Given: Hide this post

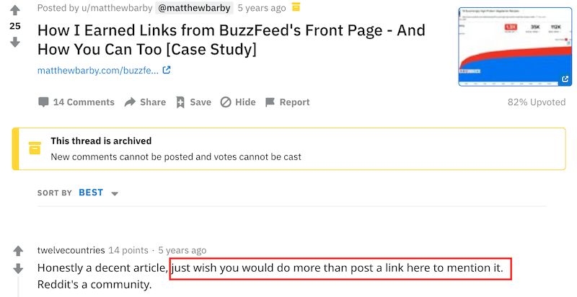Looking at the screenshot, I should (x=238, y=102).
